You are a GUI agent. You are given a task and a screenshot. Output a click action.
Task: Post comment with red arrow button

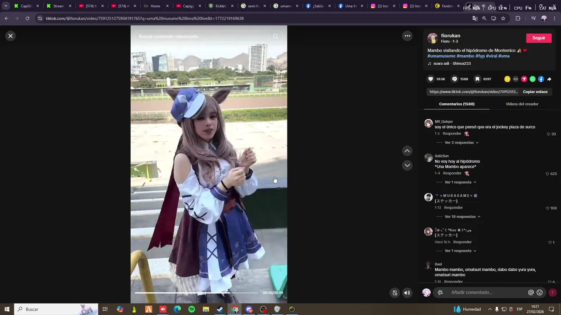coord(552,293)
